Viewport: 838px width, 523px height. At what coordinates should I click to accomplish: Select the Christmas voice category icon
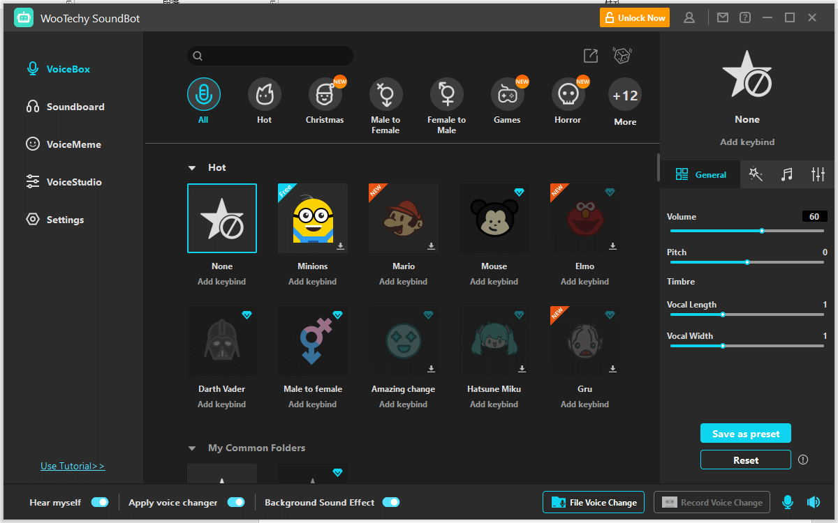coord(325,95)
